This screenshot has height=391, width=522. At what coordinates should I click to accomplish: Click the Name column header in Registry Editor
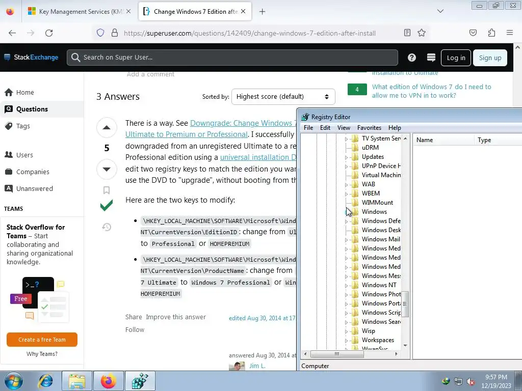(443, 140)
